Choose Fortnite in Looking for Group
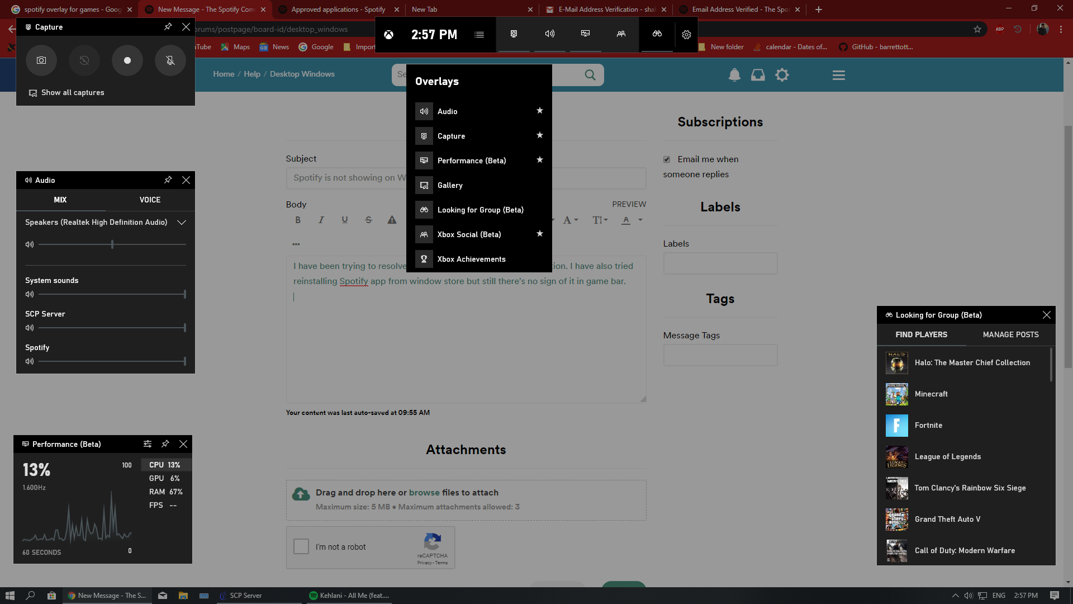This screenshot has width=1073, height=604. (x=964, y=426)
